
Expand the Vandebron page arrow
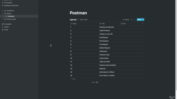(x=2, y=11)
